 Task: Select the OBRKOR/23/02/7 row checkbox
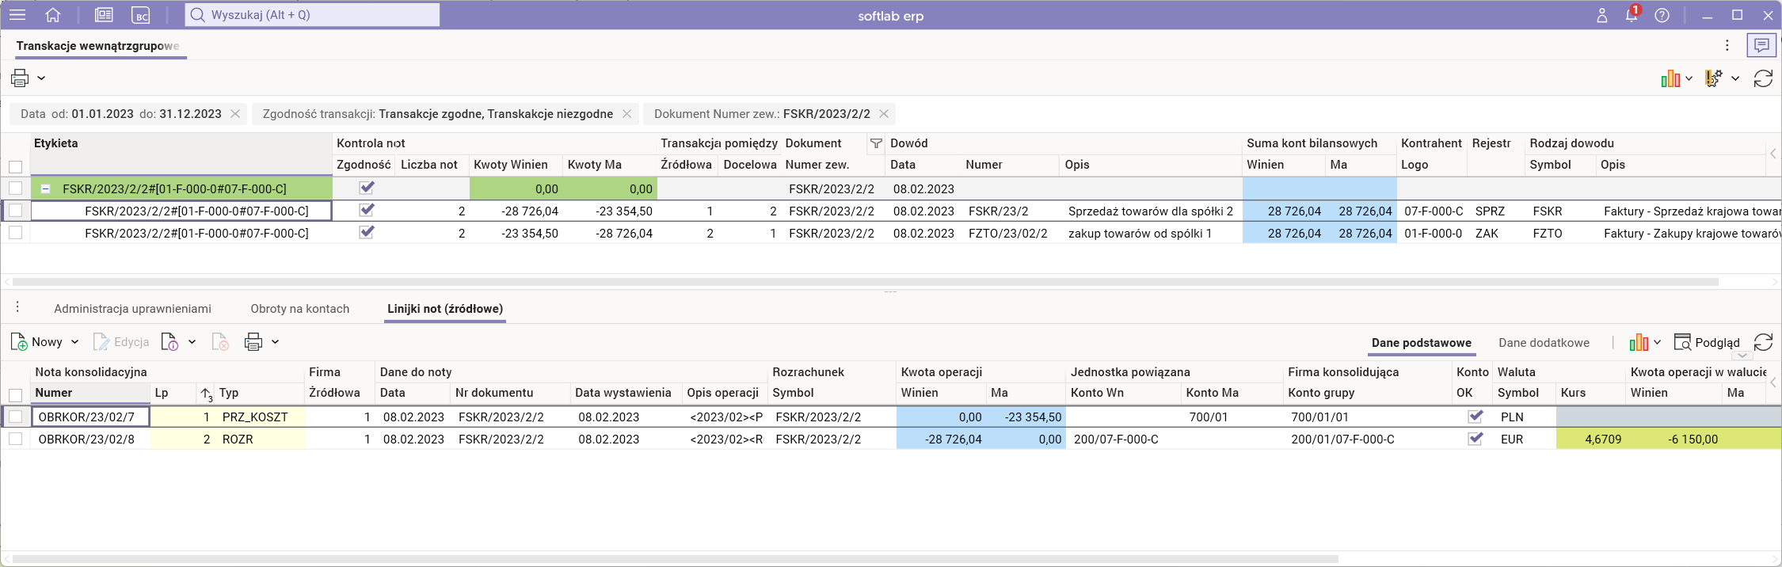tap(15, 417)
